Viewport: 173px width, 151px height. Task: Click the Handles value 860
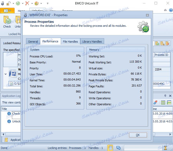[78, 91]
